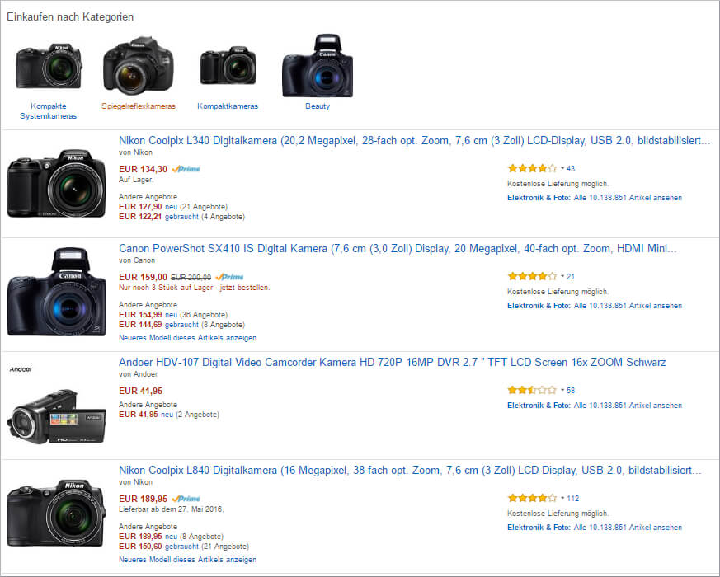Show newer model link under Canon PowerShot
The width and height of the screenshot is (720, 577).
pyautogui.click(x=187, y=338)
